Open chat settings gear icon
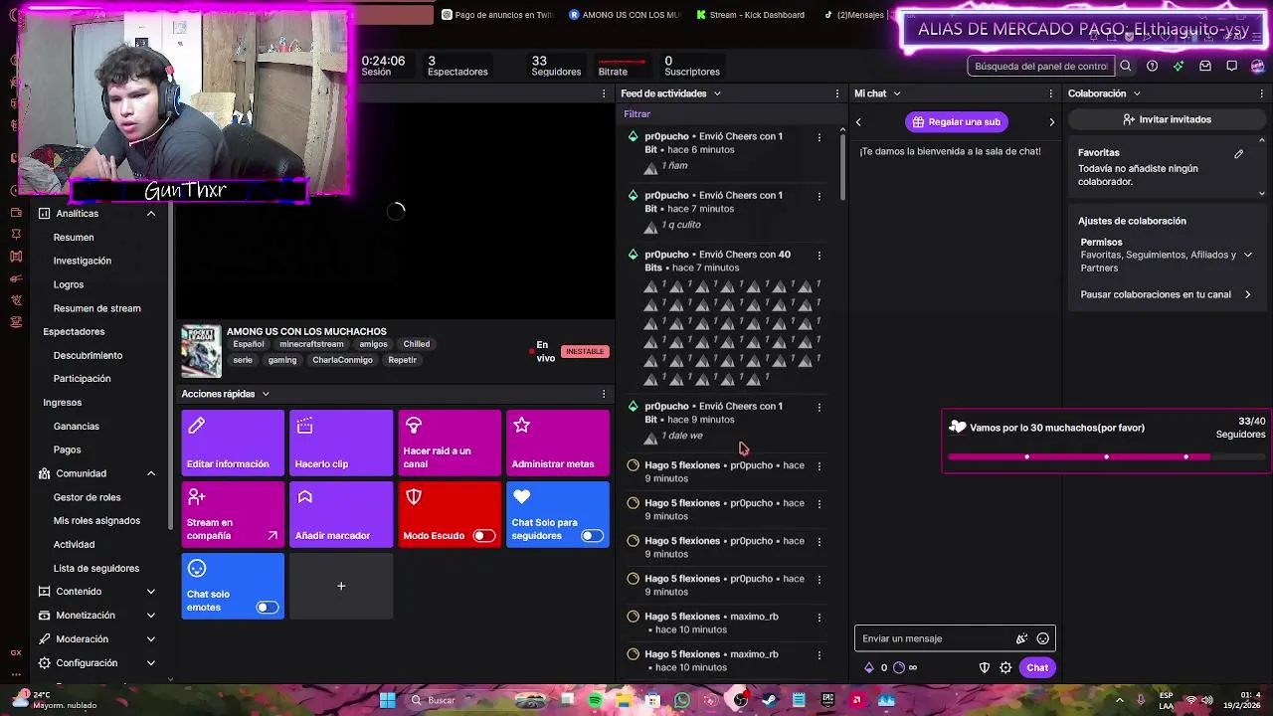The image size is (1273, 716). click(1006, 668)
